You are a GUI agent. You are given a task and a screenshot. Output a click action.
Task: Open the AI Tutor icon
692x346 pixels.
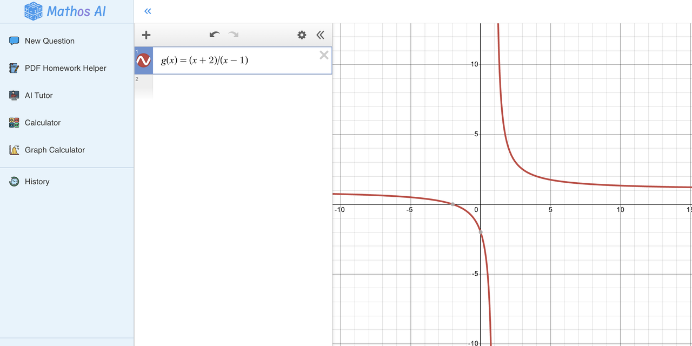coord(14,95)
